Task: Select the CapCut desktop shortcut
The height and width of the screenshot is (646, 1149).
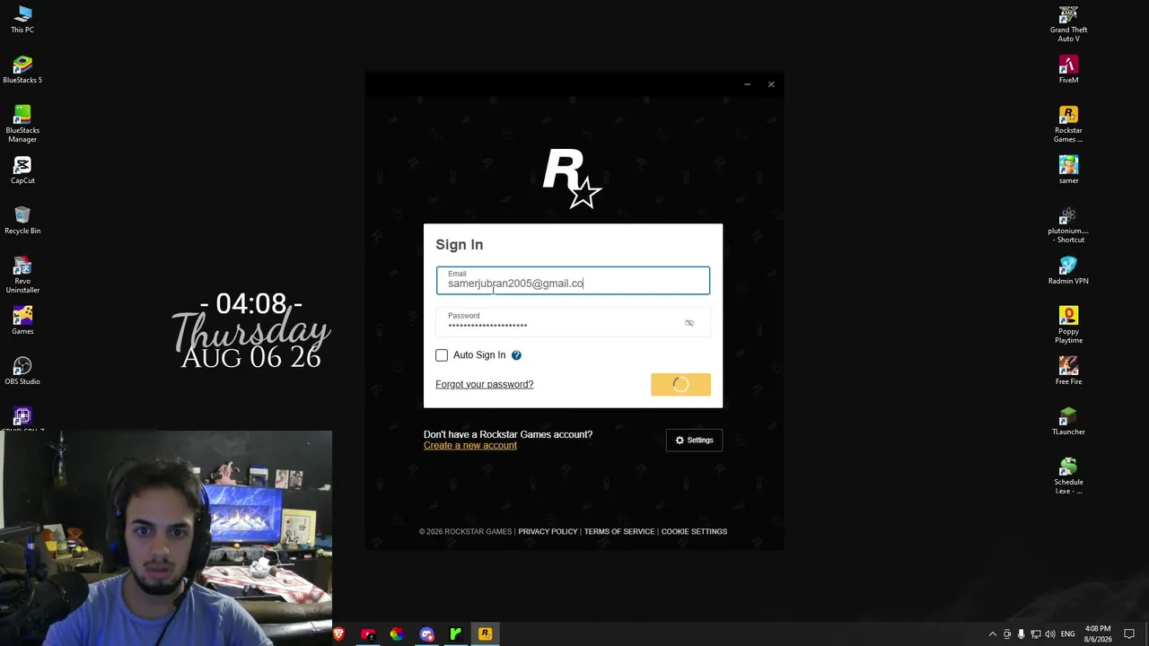Action: coord(22,170)
